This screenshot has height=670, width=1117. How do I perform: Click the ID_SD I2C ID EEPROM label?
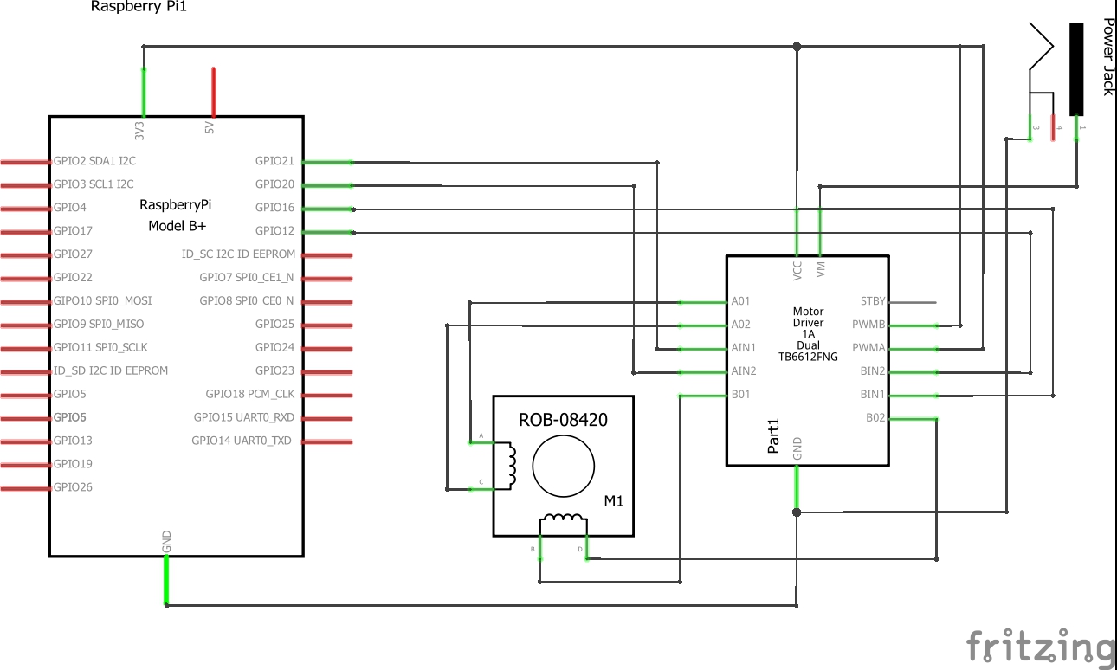pyautogui.click(x=111, y=370)
